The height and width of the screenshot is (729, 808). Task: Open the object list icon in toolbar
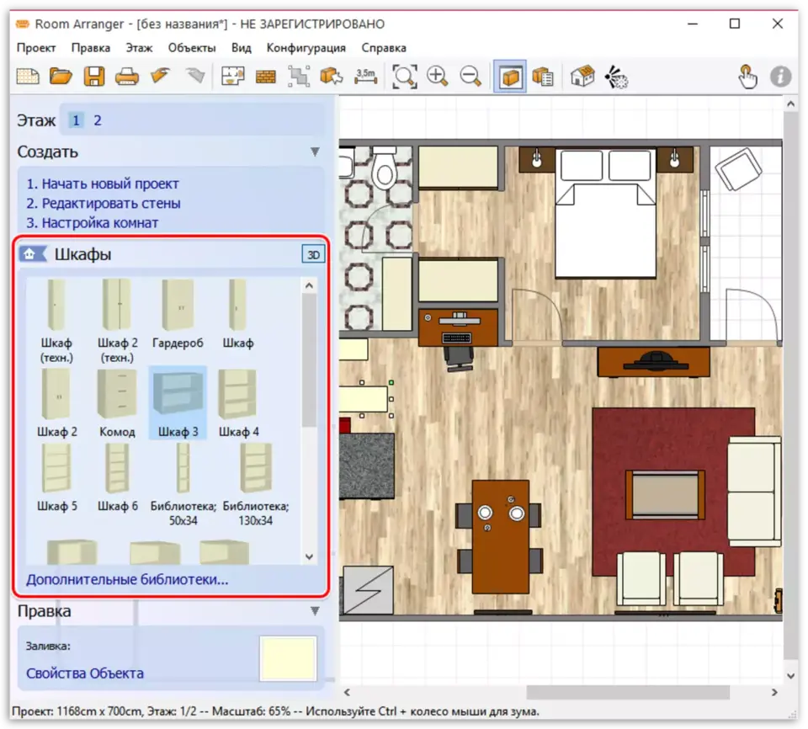[543, 77]
